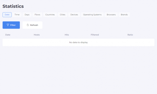
Task: Open the Brands tab
Action: (x=124, y=15)
